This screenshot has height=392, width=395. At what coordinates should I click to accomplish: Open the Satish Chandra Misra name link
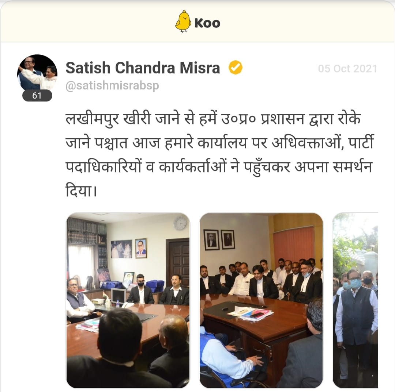[143, 68]
